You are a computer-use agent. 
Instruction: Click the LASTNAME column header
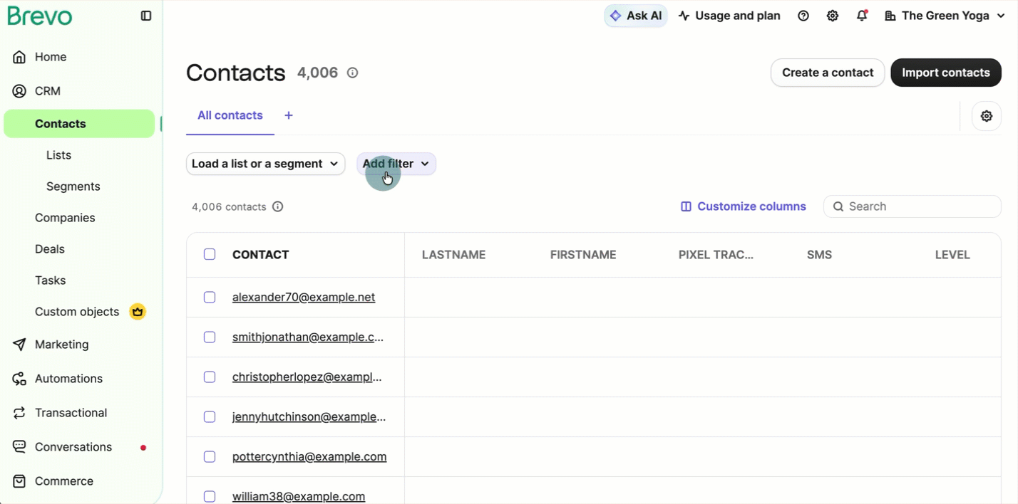pos(454,255)
